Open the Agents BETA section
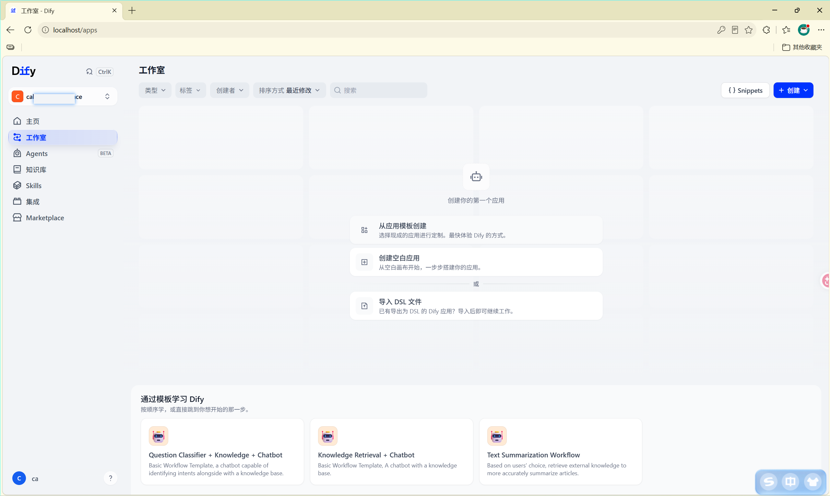The height and width of the screenshot is (496, 830). [63, 153]
